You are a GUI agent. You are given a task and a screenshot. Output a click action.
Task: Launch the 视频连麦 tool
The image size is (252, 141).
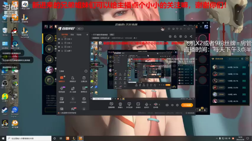pyautogui.click(x=62, y=89)
